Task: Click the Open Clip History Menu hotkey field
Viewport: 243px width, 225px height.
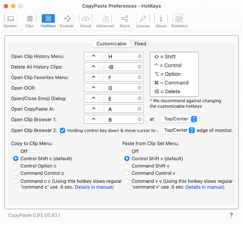Action: [x=114, y=56]
